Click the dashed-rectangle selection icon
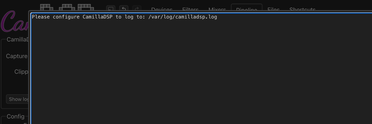 pyautogui.click(x=111, y=9)
